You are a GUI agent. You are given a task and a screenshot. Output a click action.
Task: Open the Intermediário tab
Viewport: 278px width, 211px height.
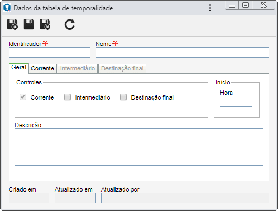coord(78,68)
